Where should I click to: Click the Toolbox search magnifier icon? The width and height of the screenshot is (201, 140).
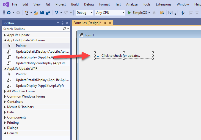click(64, 29)
